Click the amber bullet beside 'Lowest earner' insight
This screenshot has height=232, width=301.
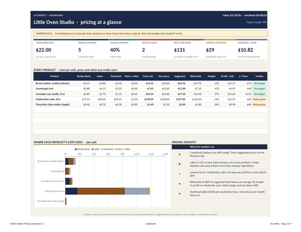pyautogui.click(x=179, y=174)
